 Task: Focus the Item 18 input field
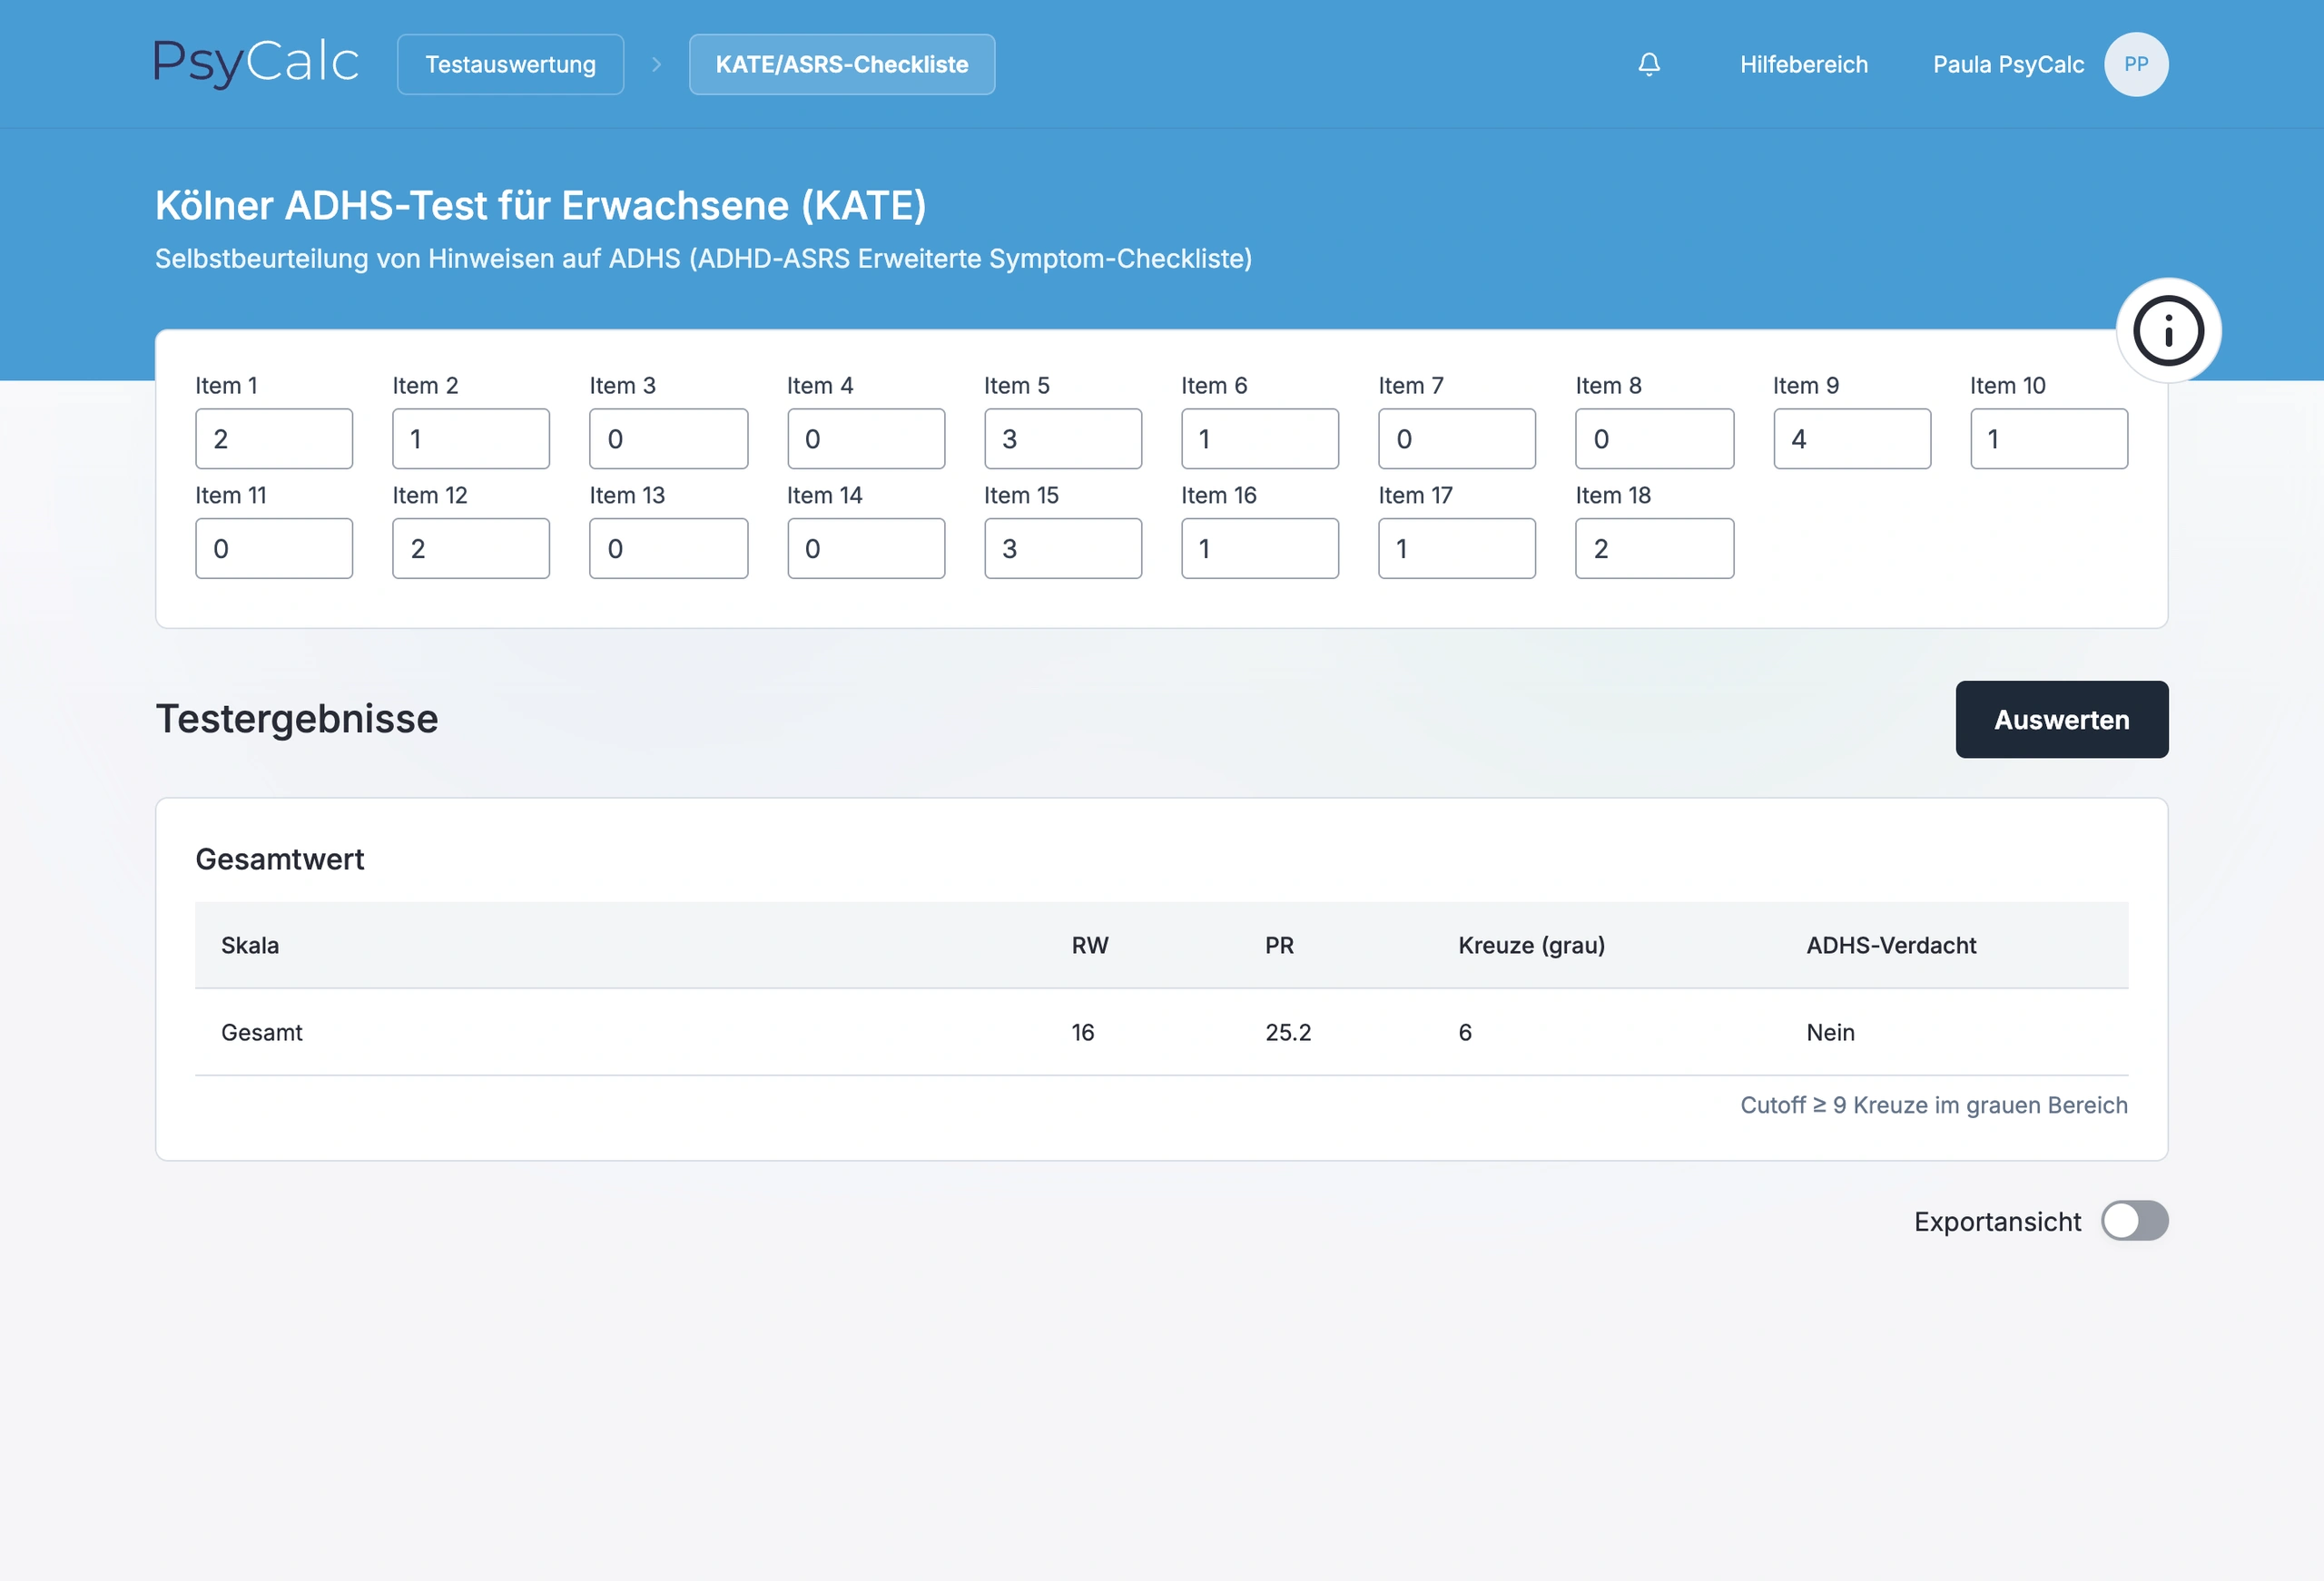click(x=1655, y=548)
